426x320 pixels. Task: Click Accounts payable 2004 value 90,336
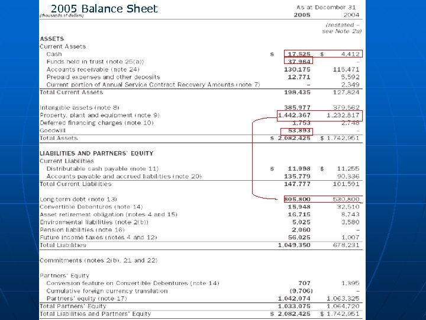point(348,177)
